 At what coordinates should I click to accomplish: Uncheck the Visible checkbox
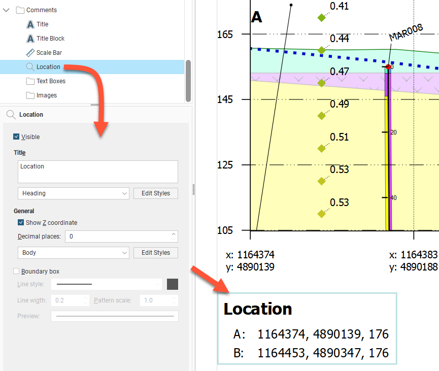[17, 137]
